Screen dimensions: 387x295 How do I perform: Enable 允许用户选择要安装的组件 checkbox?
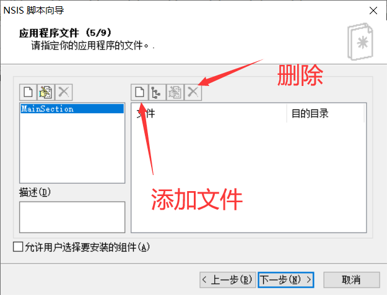[18, 247]
